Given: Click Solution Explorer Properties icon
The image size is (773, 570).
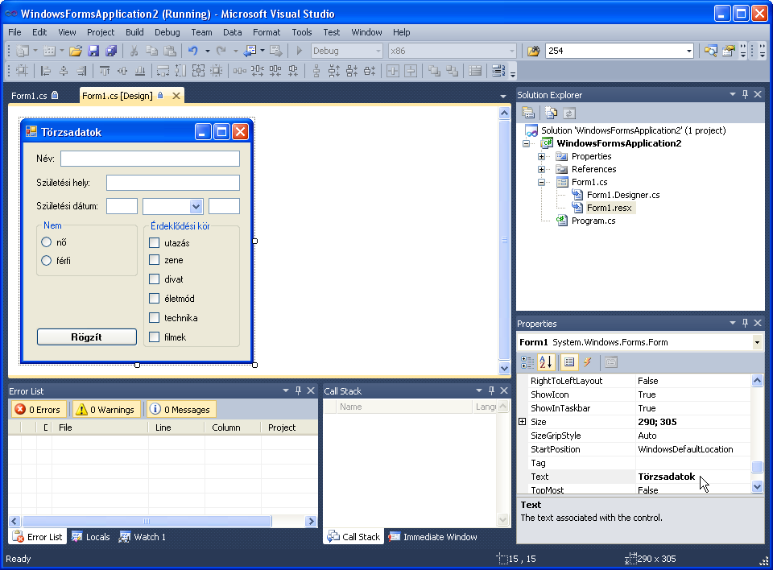Looking at the screenshot, I should (x=528, y=114).
